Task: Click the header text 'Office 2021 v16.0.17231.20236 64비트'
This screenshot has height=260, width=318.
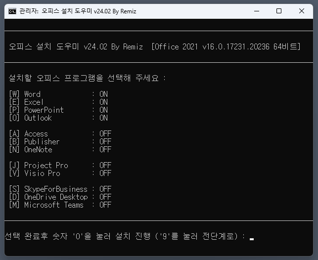Action: click(226, 47)
